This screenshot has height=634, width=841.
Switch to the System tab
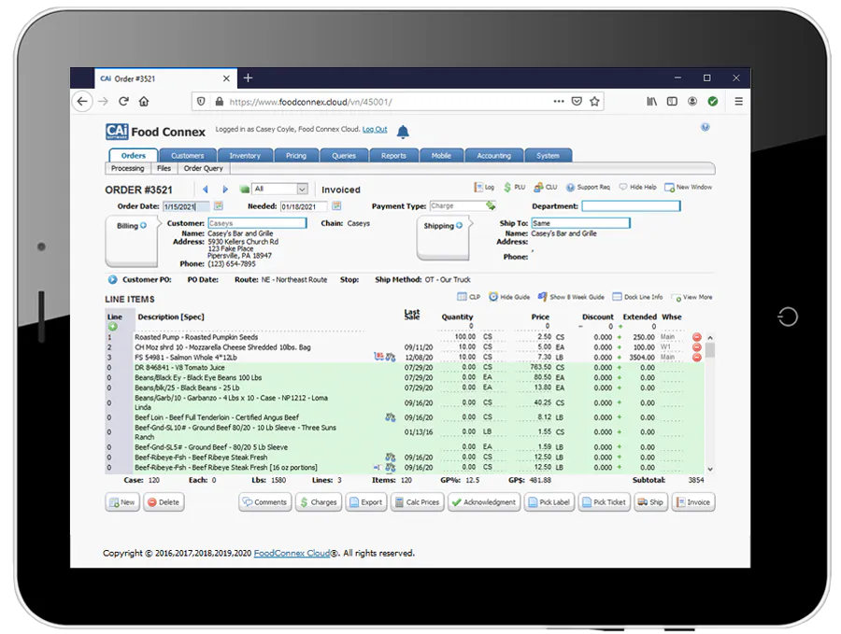[x=549, y=155]
